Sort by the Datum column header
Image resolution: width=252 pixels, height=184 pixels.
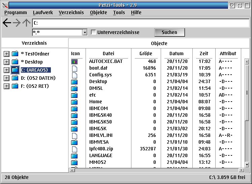177,53
